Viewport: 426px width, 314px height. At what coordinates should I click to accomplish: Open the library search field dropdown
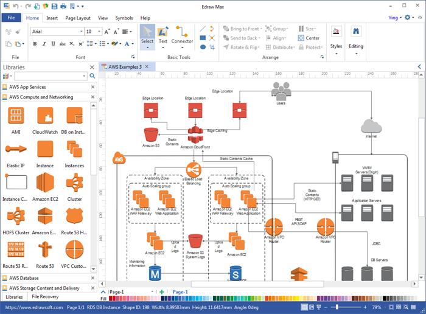[84, 76]
